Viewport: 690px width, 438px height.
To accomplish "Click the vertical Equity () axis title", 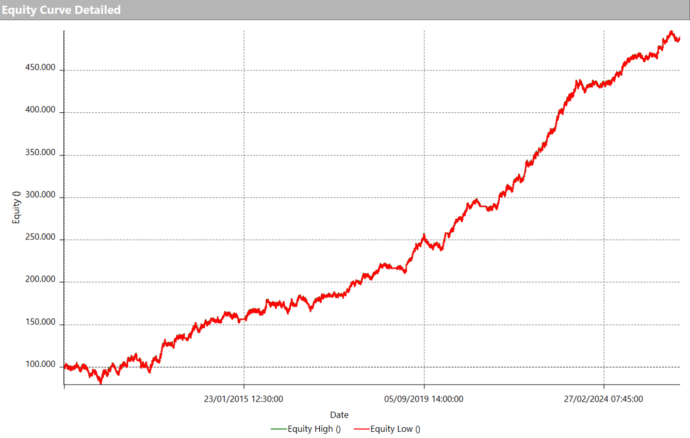I will pyautogui.click(x=17, y=207).
